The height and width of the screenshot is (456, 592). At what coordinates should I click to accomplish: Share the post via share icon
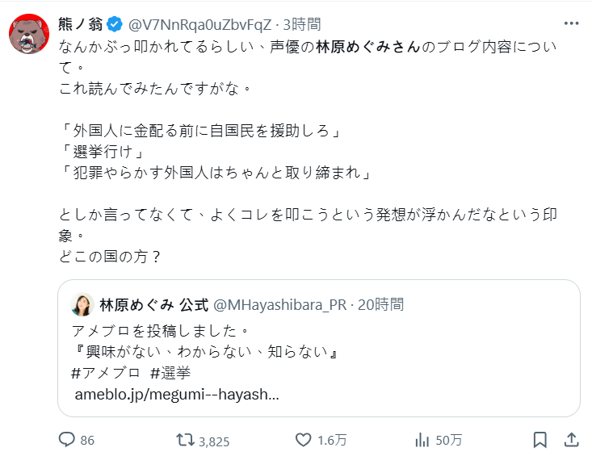coord(570,440)
